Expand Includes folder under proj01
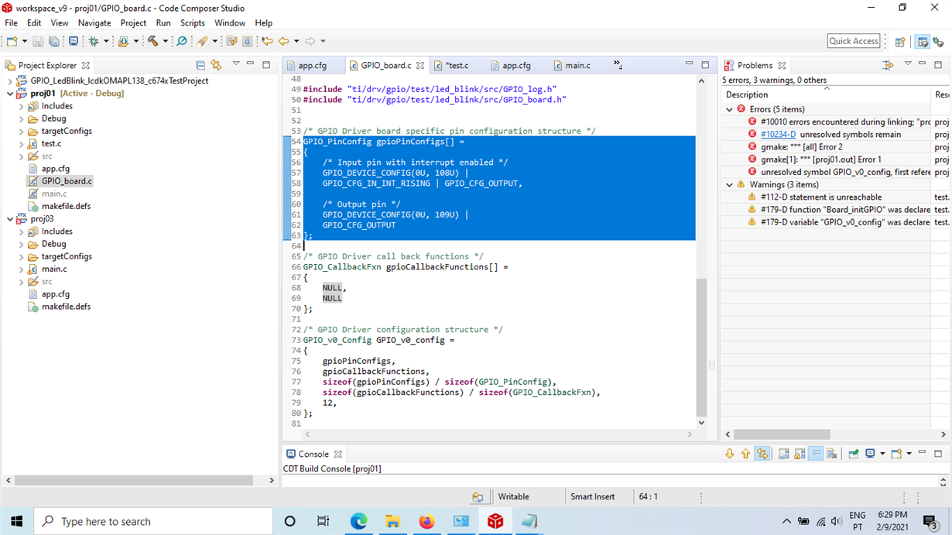The image size is (952, 535). [x=21, y=106]
